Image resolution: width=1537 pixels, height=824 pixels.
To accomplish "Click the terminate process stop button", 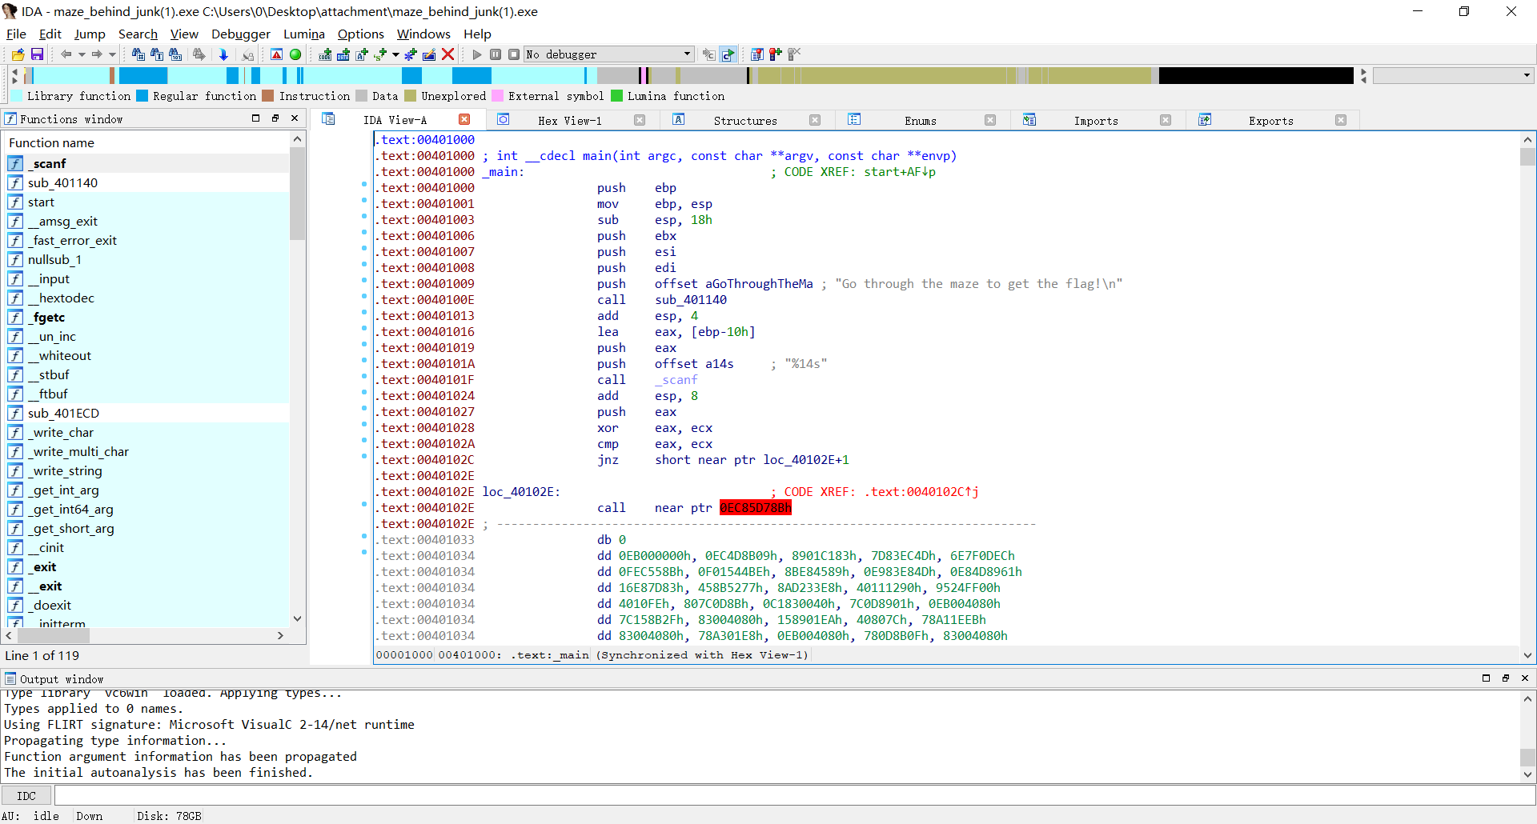I will [514, 54].
